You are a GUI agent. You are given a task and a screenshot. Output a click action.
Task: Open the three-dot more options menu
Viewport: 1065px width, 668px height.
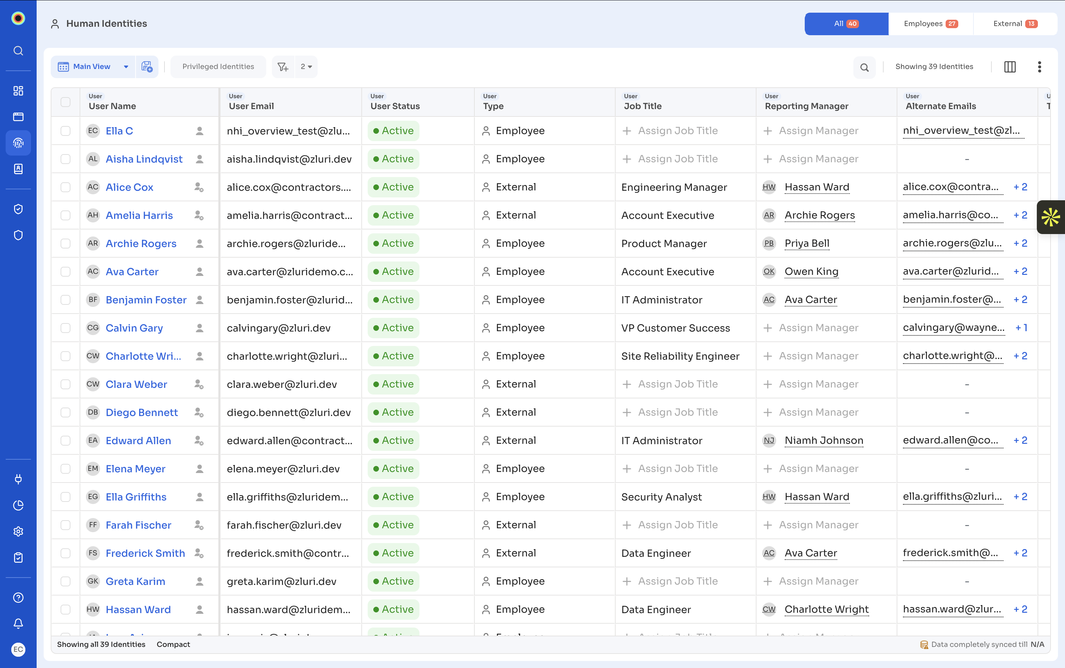pyautogui.click(x=1039, y=67)
